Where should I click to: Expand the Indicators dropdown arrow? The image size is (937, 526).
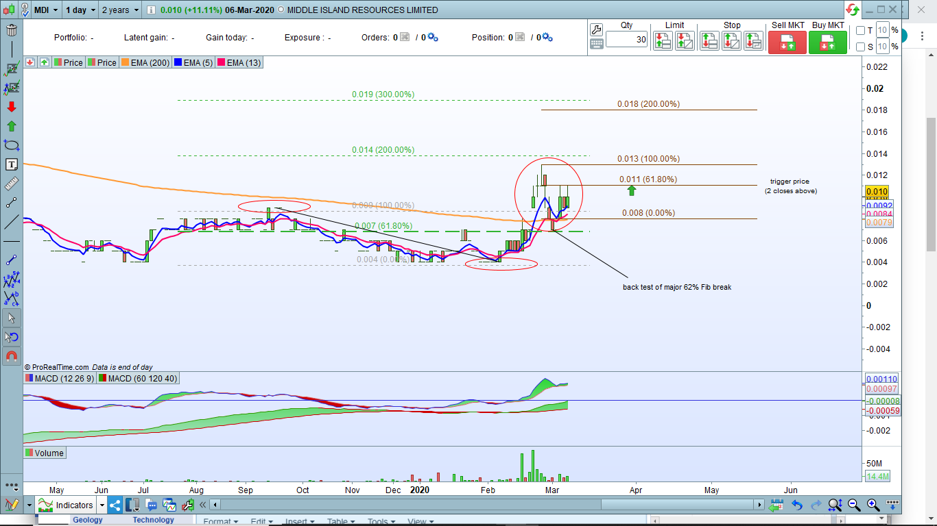[102, 505]
